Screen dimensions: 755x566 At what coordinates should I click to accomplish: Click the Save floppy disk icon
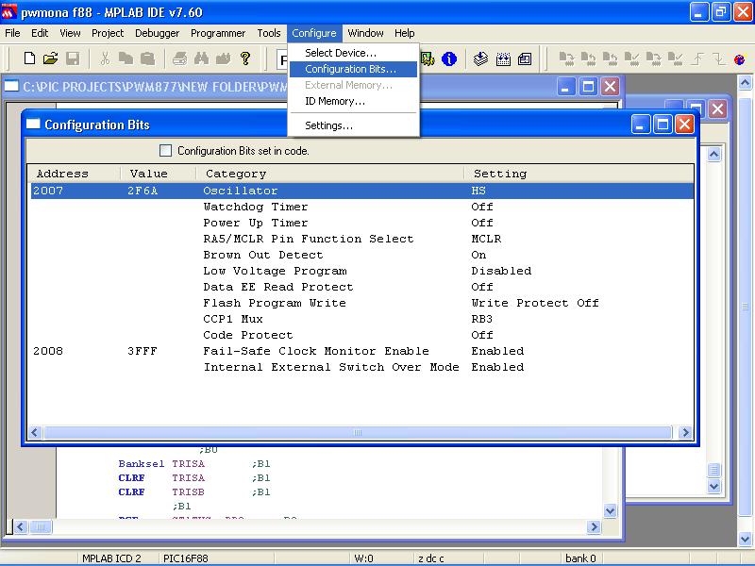[x=73, y=58]
